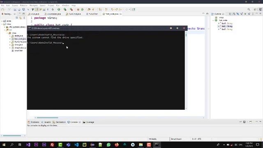Expand abde.java in Package Explorer
Image resolution: width=263 pixels, height=148 pixels.
coord(10,36)
